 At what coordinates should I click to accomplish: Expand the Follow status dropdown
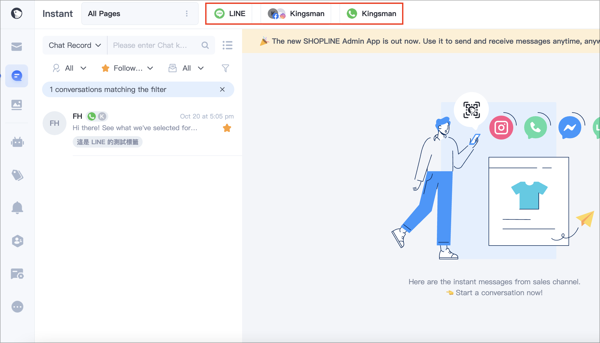pyautogui.click(x=127, y=68)
